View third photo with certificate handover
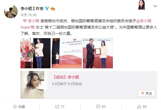This screenshot has width=161, height=110. (98, 53)
